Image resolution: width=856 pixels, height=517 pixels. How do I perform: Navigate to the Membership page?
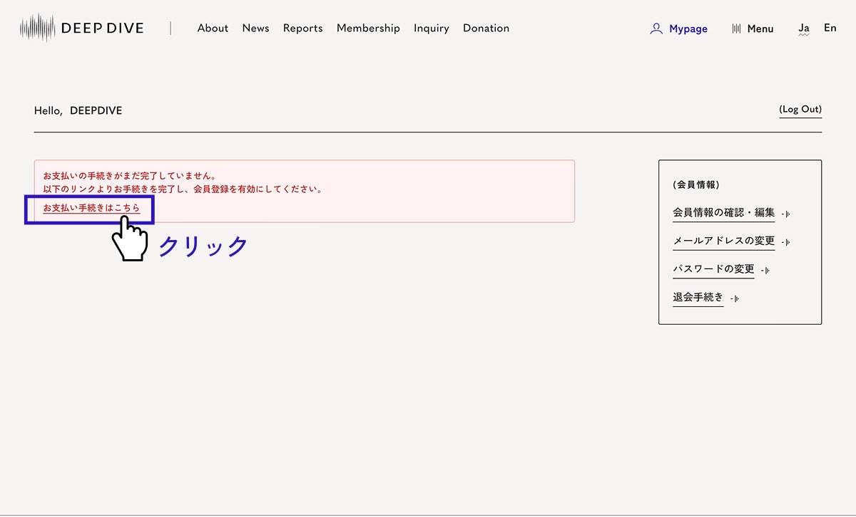[x=368, y=28]
